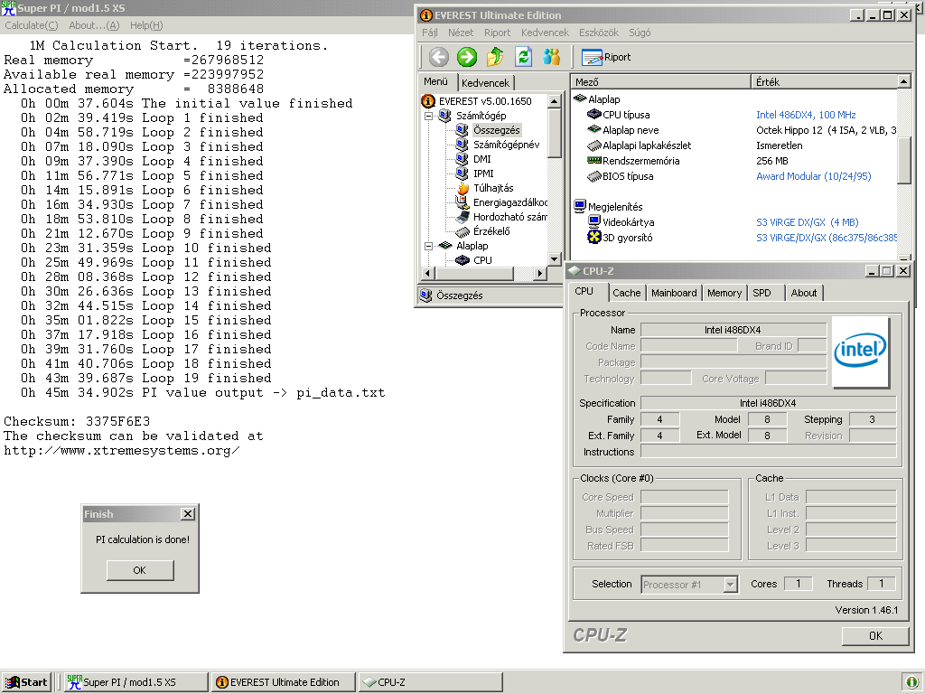Select DMI in the EVEREST tree

coord(482,159)
